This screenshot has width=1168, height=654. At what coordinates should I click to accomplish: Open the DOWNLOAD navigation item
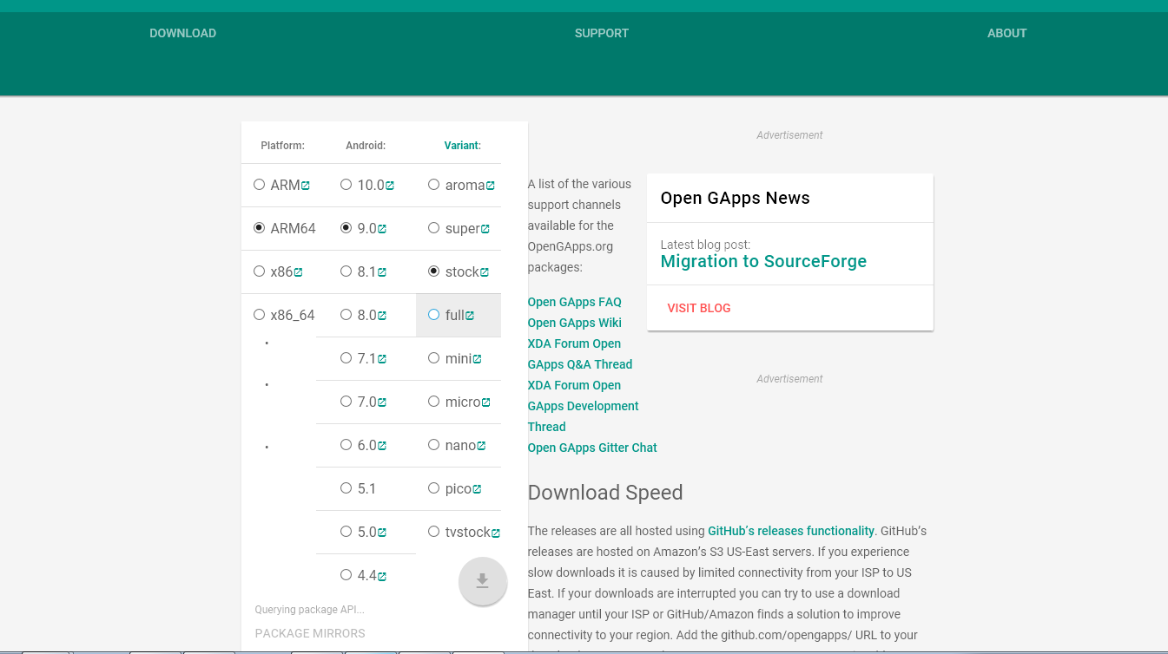pos(182,33)
